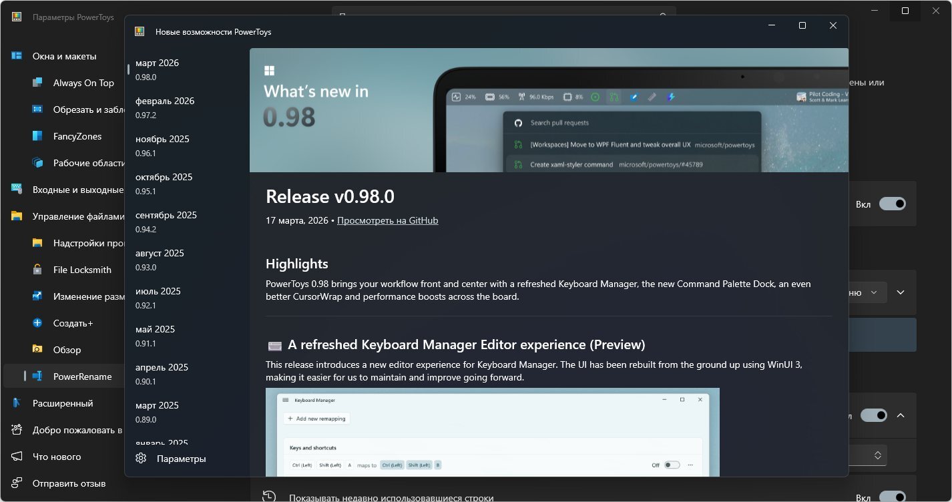Viewport: 952px width, 502px height.
Task: Open the Просмотреть на GitHub link
Action: (387, 220)
